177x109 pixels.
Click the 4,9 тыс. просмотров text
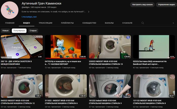tap(97, 68)
